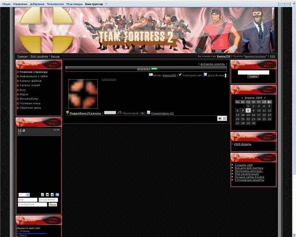
Task: Open 'Обратная связь' menu item
Action: click(30, 108)
